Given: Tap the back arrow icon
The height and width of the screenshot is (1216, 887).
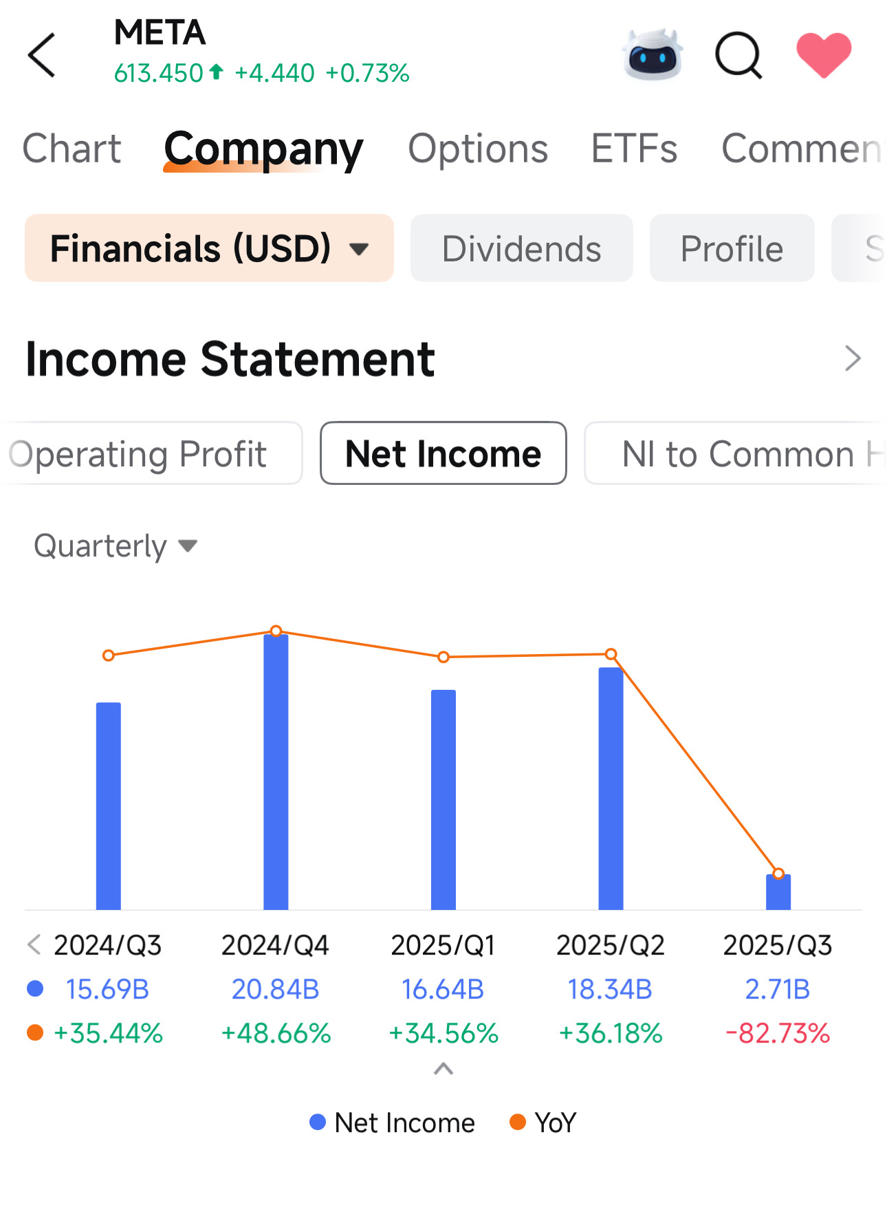Looking at the screenshot, I should tap(42, 55).
